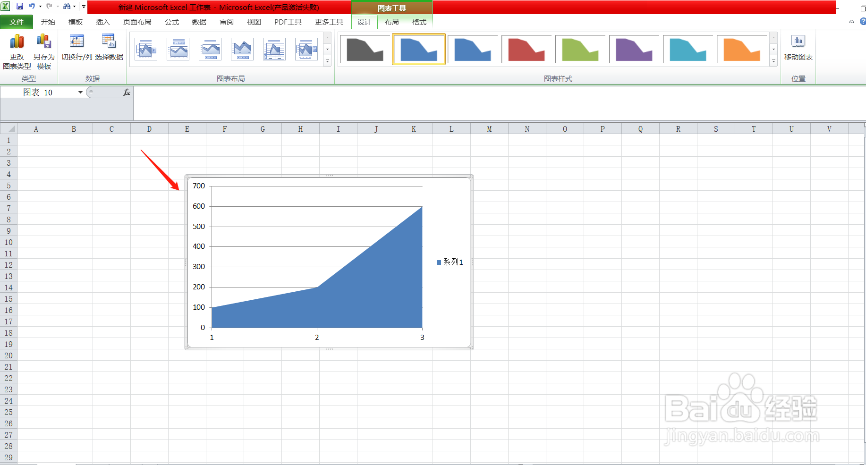Choose the first chart layout thumbnail
This screenshot has height=465, width=866.
tap(146, 49)
